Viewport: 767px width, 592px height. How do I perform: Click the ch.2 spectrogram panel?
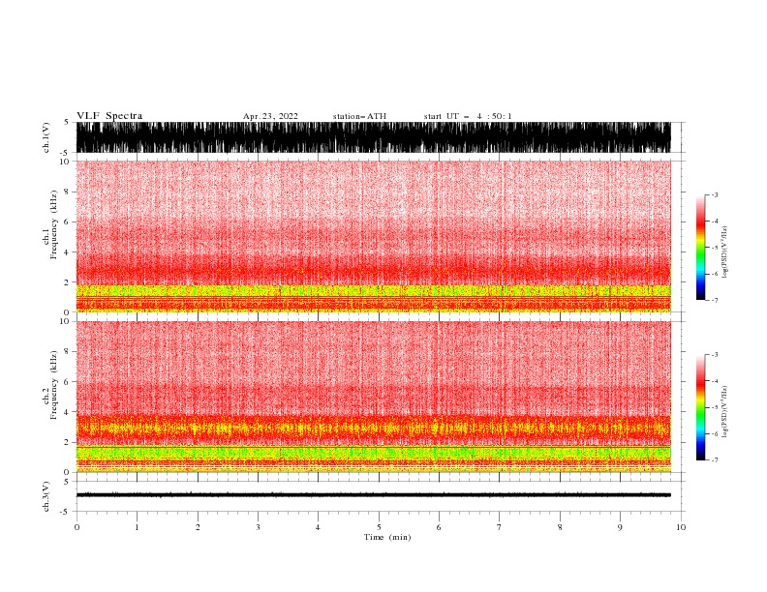373,397
